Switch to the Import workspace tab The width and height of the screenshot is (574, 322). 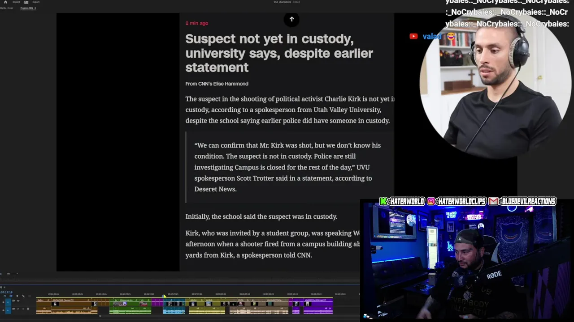click(16, 2)
